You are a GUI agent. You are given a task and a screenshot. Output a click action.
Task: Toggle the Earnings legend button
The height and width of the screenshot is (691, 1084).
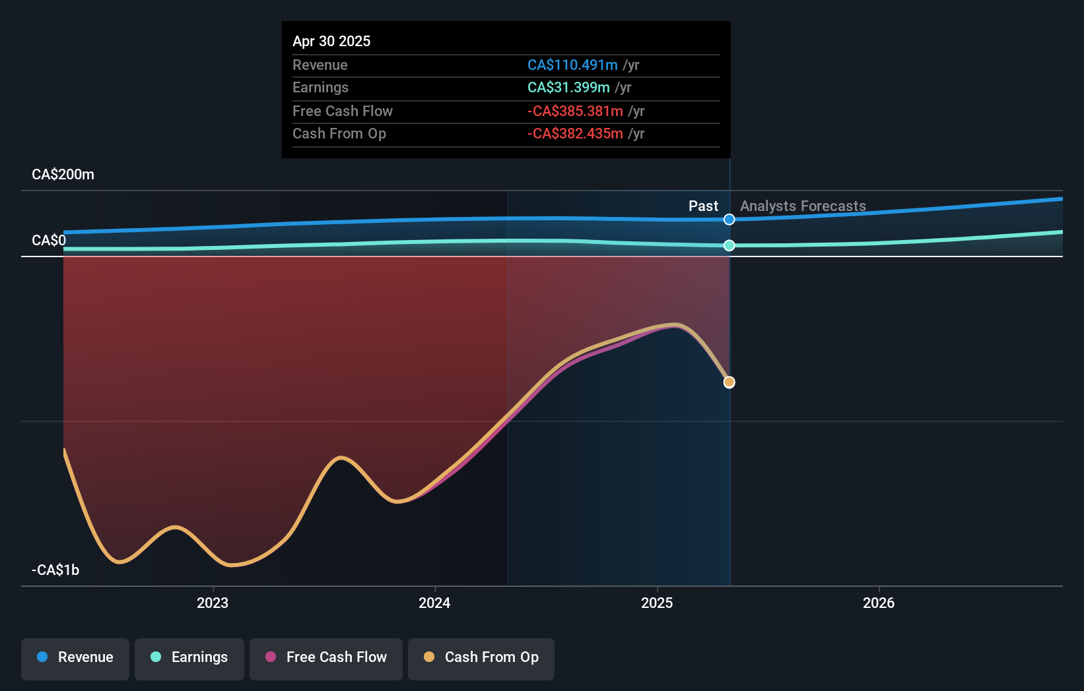[x=189, y=659]
